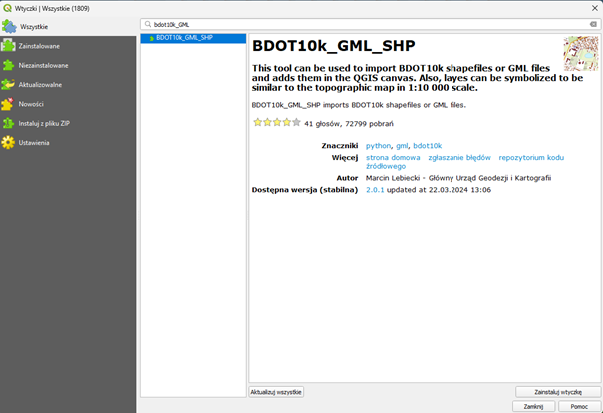Select the Wszystkie puzzle icon

(9, 26)
